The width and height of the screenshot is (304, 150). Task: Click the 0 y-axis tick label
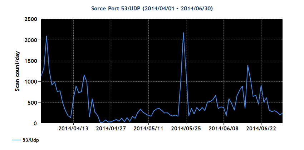click(35, 123)
